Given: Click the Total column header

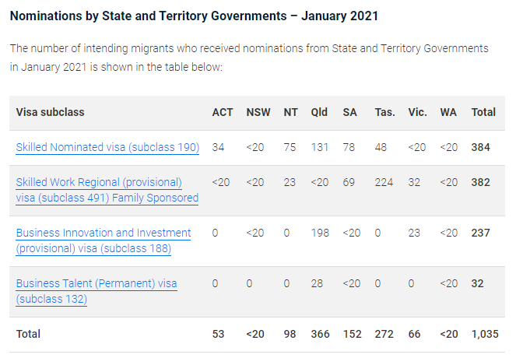Looking at the screenshot, I should tap(483, 112).
